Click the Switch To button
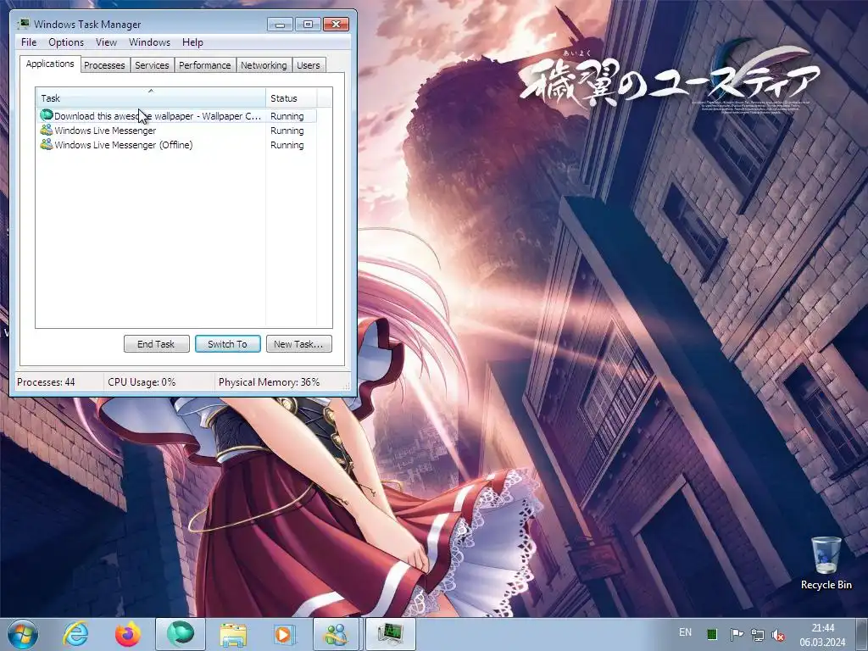The width and height of the screenshot is (868, 651). click(x=227, y=344)
